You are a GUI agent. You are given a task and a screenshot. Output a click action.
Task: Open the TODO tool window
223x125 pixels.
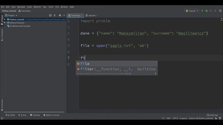coord(10,115)
